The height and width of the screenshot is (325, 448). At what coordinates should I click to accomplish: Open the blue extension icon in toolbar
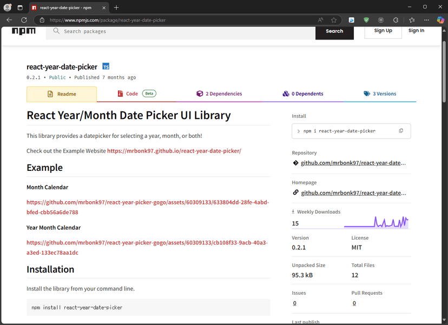(352, 20)
